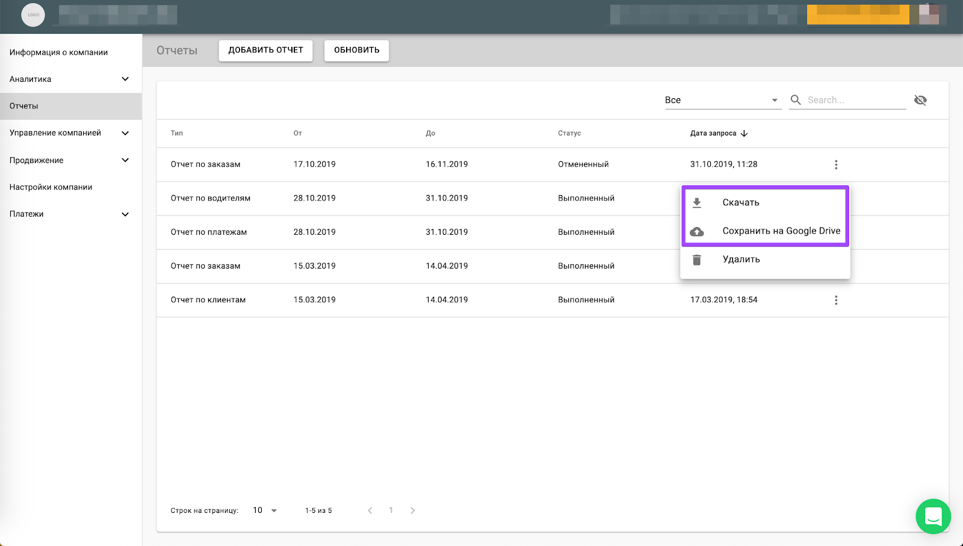Open rows per page dropdown
The height and width of the screenshot is (546, 963).
(265, 510)
